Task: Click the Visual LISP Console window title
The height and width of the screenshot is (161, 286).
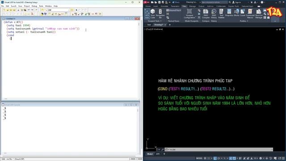Action: 13,105
